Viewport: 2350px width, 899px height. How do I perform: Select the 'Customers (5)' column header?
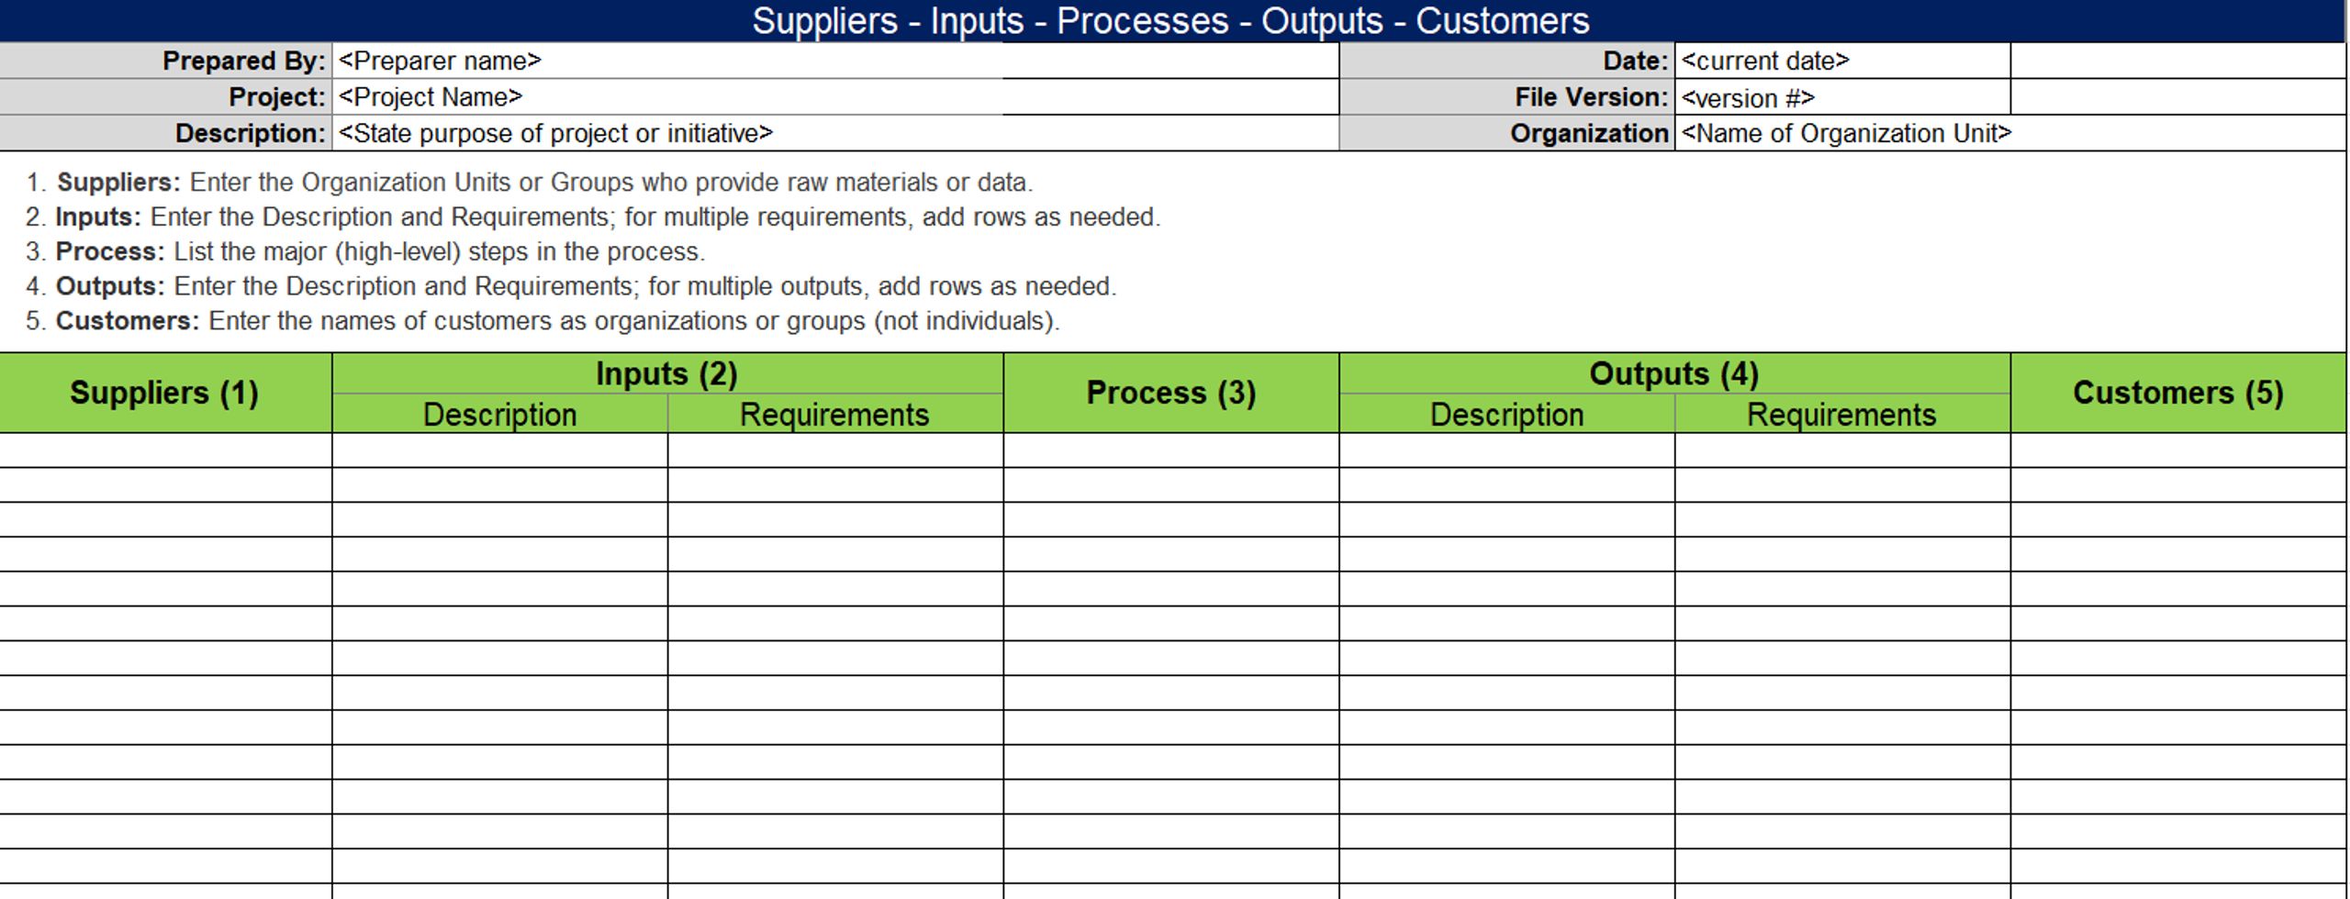(2178, 393)
